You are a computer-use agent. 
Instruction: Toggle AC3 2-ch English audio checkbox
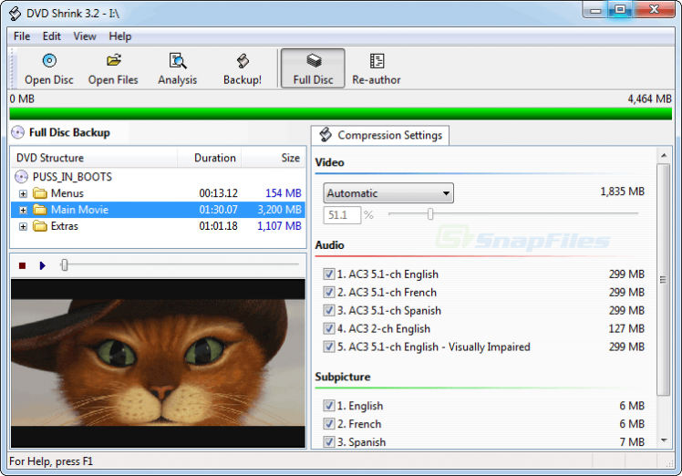(x=329, y=329)
